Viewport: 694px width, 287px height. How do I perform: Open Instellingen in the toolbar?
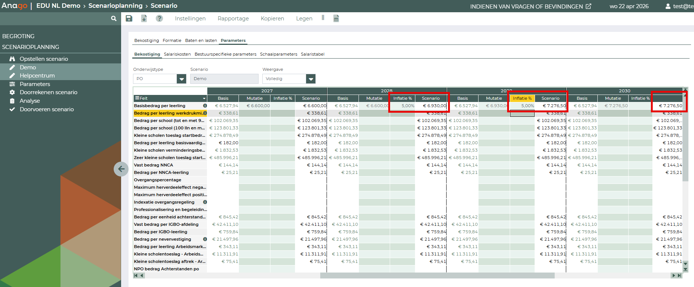190,19
